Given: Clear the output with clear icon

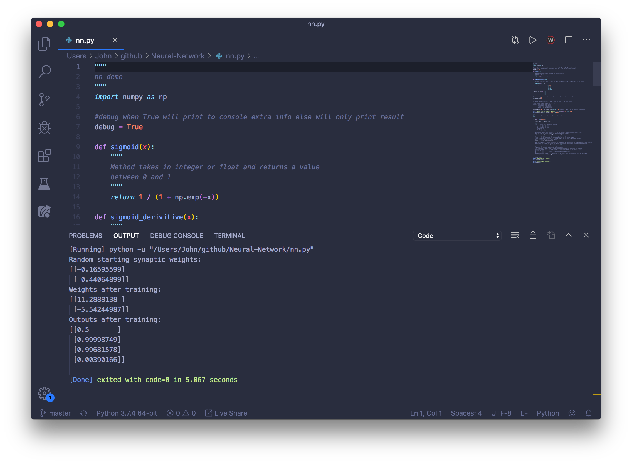Looking at the screenshot, I should coord(515,235).
